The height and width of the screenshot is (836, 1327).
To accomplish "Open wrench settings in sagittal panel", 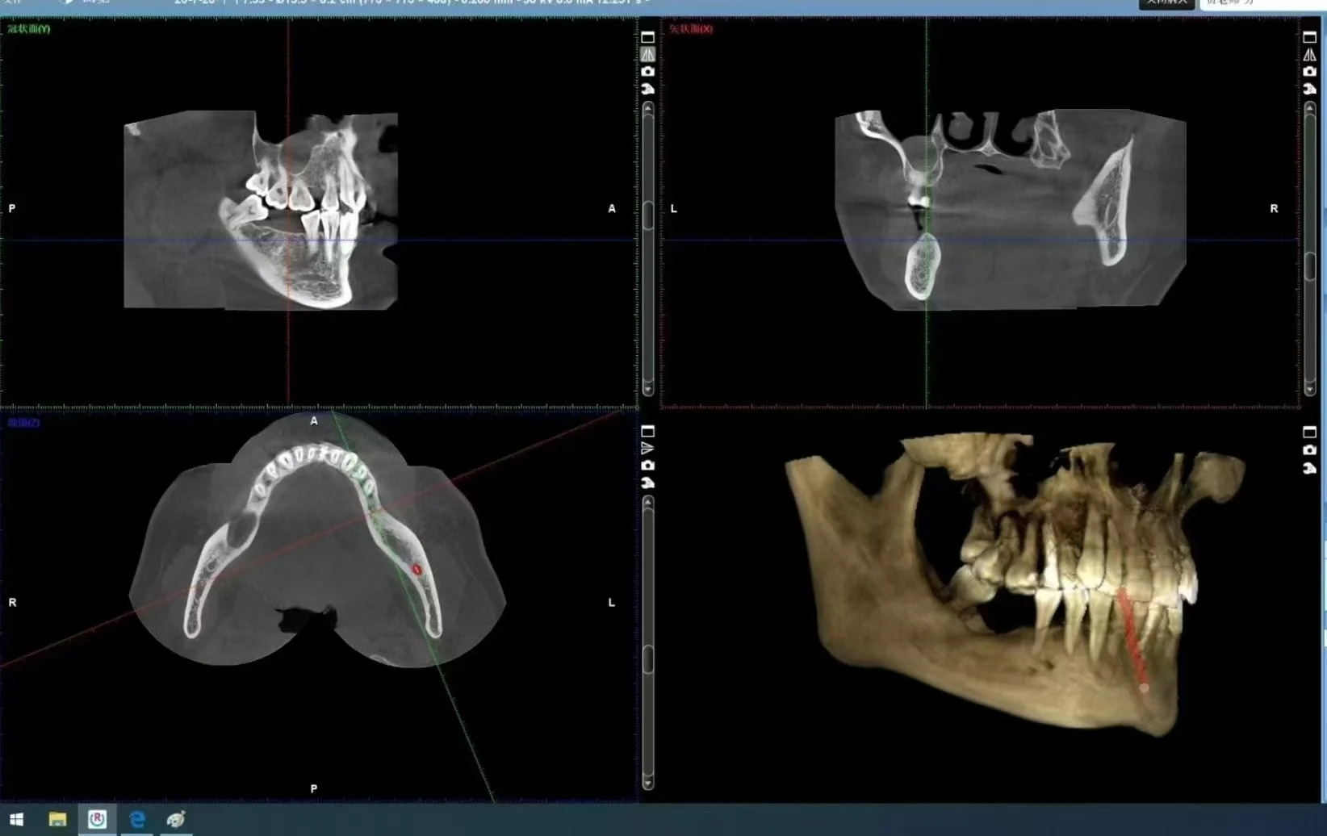I will tap(1309, 89).
